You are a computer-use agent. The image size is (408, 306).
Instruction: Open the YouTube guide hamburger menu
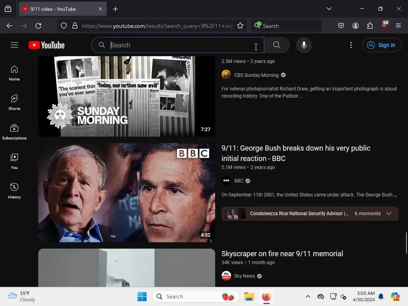pyautogui.click(x=14, y=45)
